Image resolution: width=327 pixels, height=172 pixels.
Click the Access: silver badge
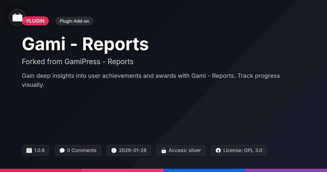point(181,150)
